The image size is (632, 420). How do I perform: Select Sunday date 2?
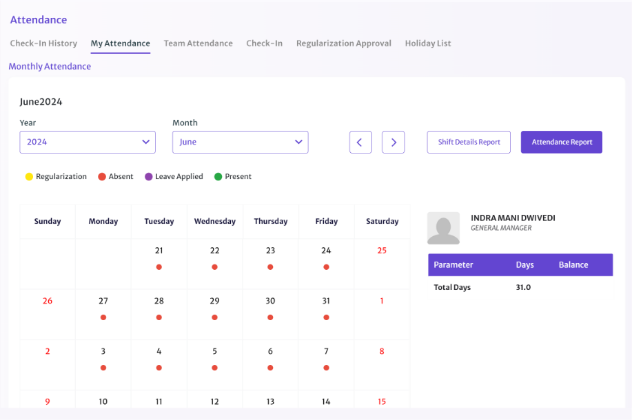pyautogui.click(x=48, y=351)
